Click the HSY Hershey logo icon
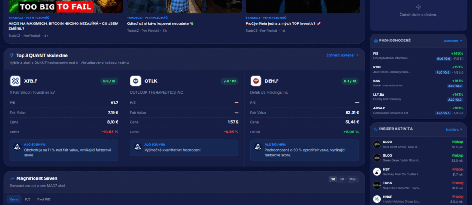This screenshot has width=472, height=205. (377, 172)
